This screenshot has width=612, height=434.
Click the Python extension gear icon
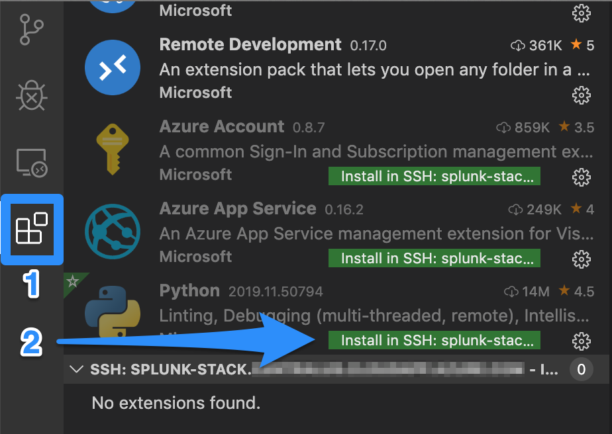point(581,341)
